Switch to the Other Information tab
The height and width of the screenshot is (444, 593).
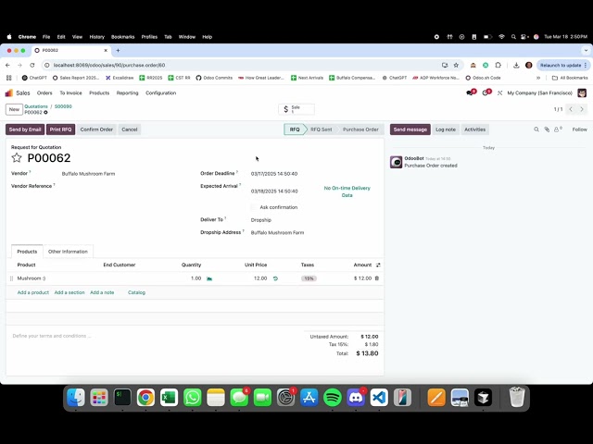pos(68,252)
